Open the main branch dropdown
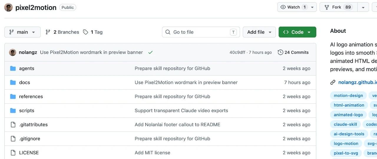Image resolution: width=377 pixels, height=159 pixels. 22,32
